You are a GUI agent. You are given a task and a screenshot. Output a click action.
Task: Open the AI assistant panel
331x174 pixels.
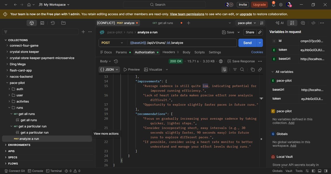pos(279,23)
